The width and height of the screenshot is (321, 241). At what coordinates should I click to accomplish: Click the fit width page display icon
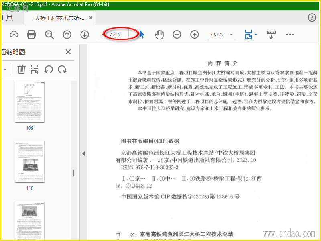(248, 35)
